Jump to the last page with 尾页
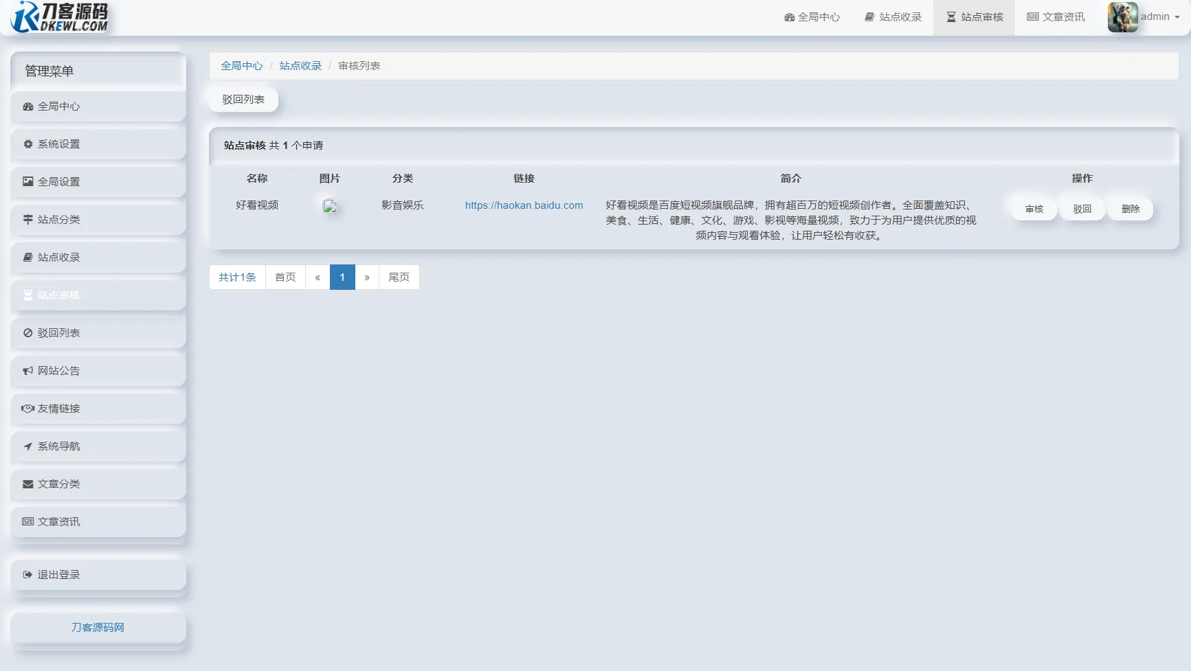 pyautogui.click(x=399, y=277)
